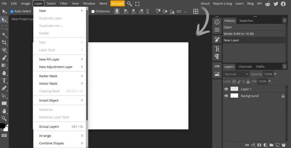Switch to the Channels tab
The width and height of the screenshot is (291, 148).
(245, 67)
